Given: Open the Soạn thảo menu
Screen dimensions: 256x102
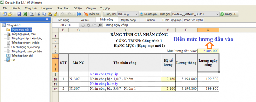Looking at the screenshot, I should (63, 8).
